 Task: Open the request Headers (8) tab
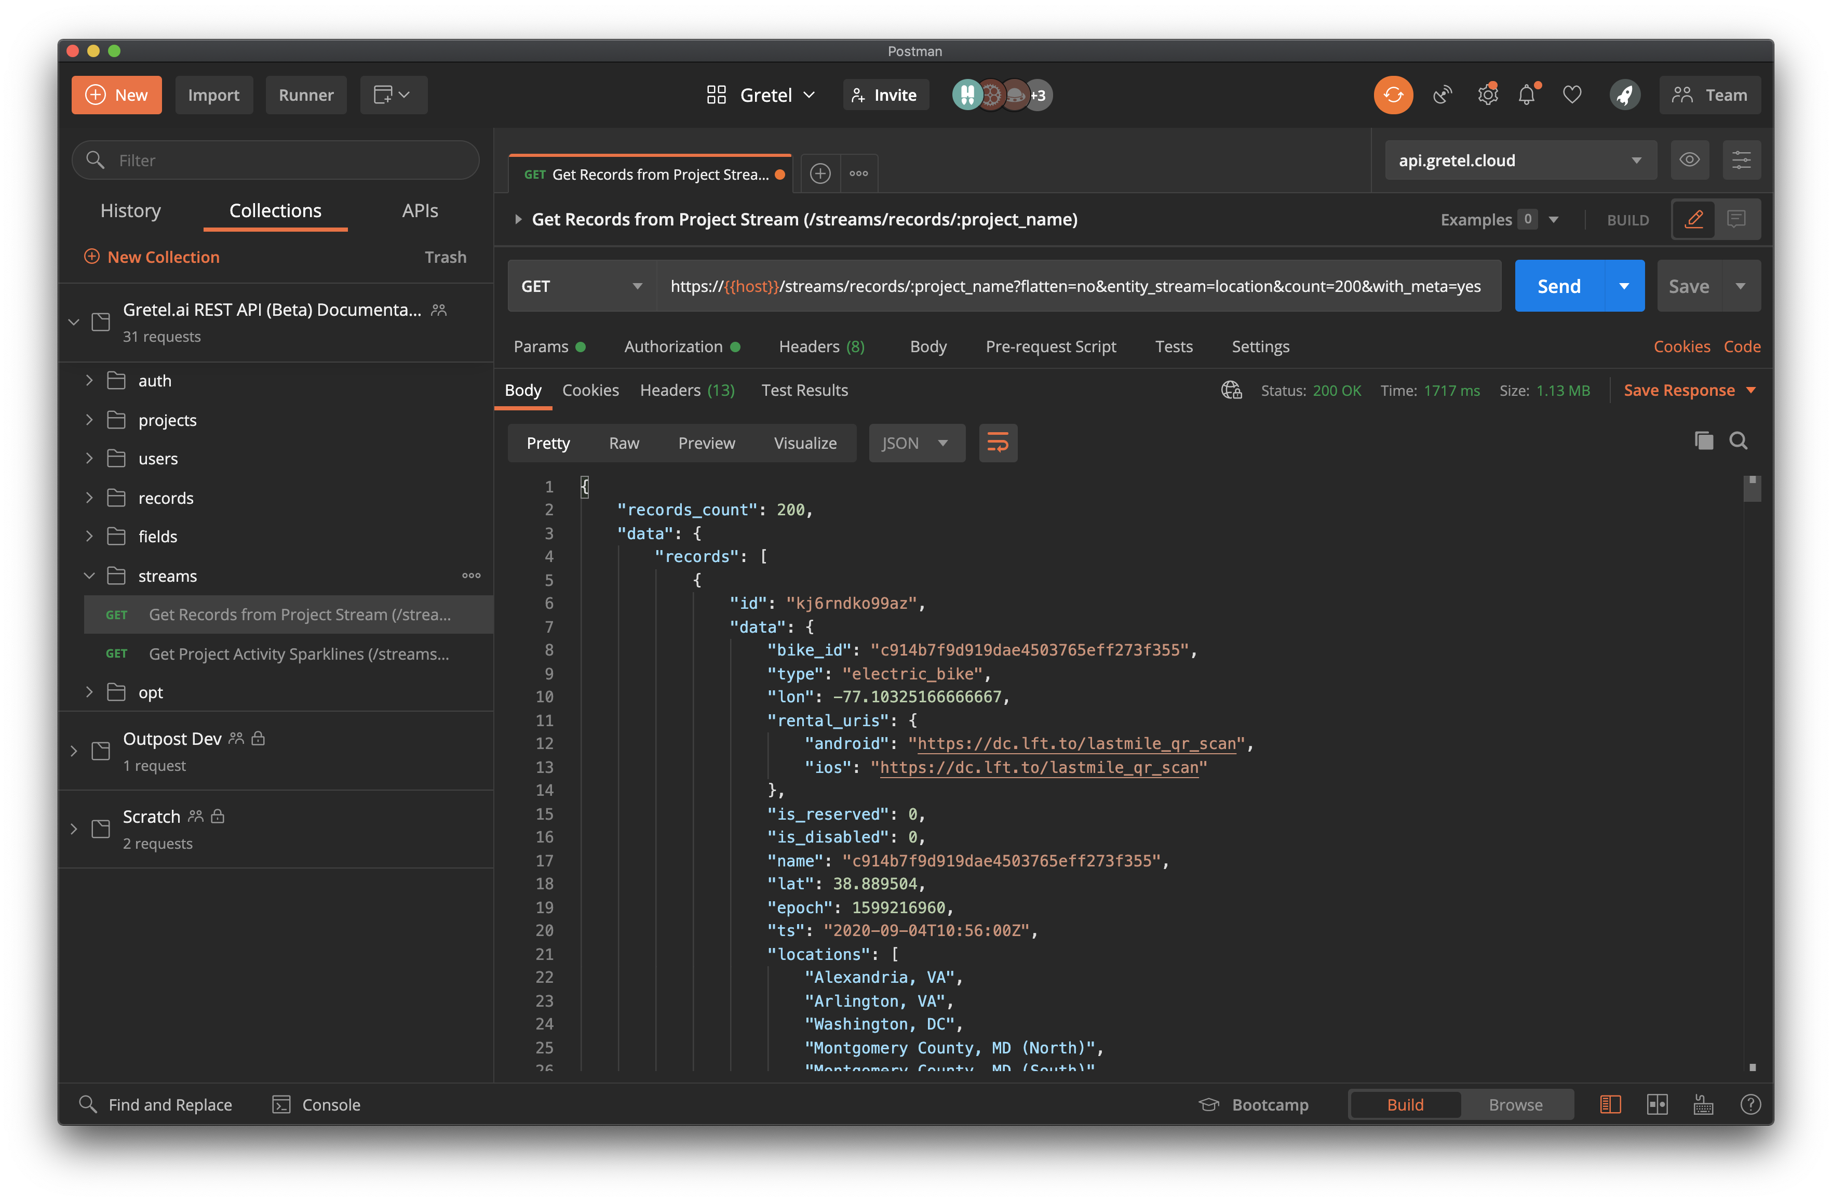[x=821, y=346]
